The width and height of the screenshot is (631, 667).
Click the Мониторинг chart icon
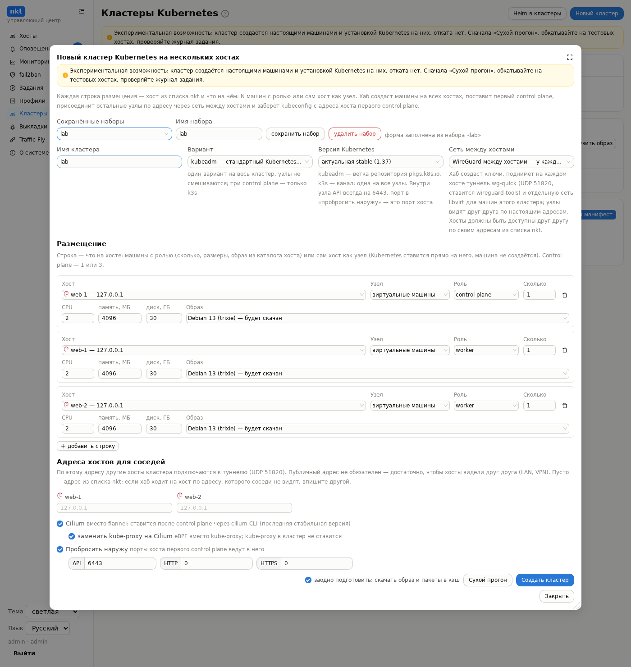coord(13,62)
